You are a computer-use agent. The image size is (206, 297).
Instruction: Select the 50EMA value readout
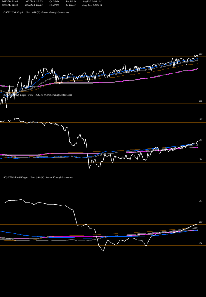tap(10, 5)
